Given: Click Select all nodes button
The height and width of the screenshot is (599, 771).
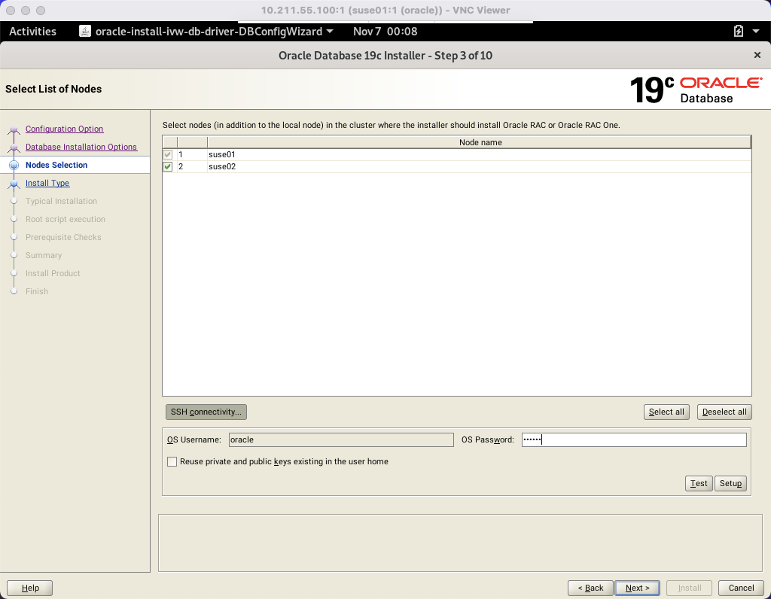Looking at the screenshot, I should [666, 412].
